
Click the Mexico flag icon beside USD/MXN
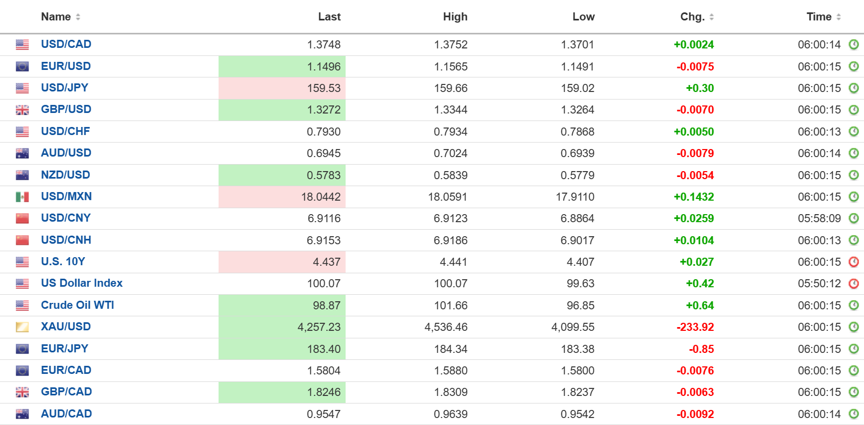click(x=22, y=197)
